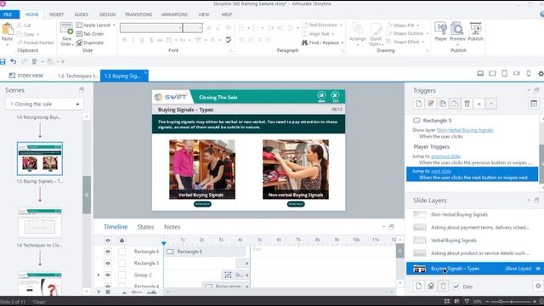Paste trigger in Triggers panel
This screenshot has height=306, width=544.
(x=455, y=104)
